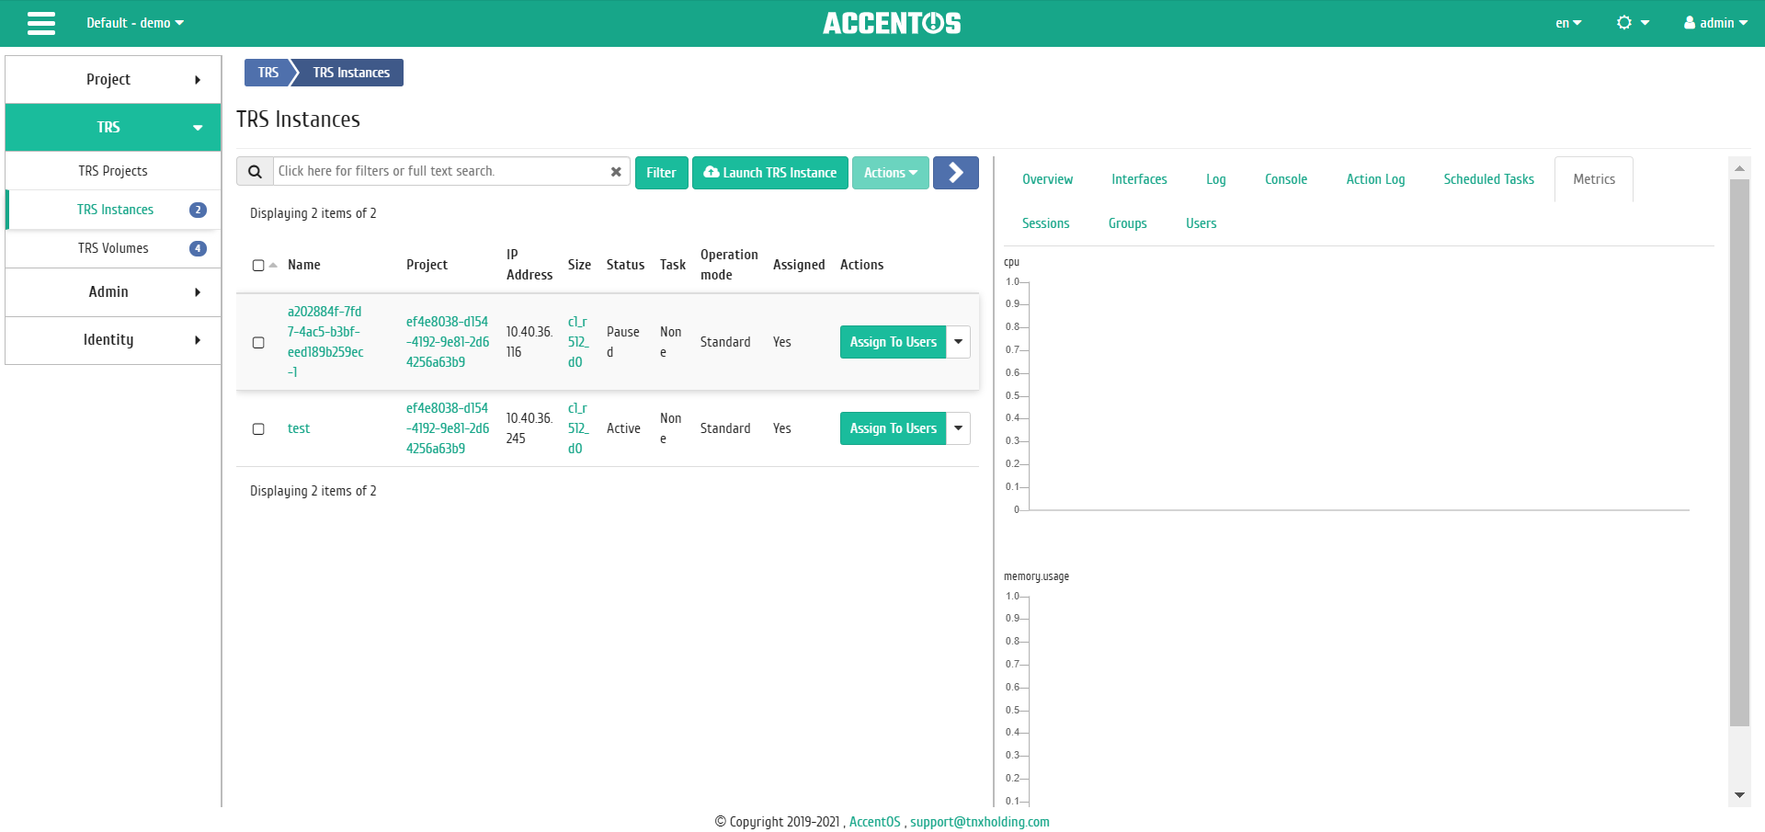Sort by the Assigned column header

tap(799, 265)
